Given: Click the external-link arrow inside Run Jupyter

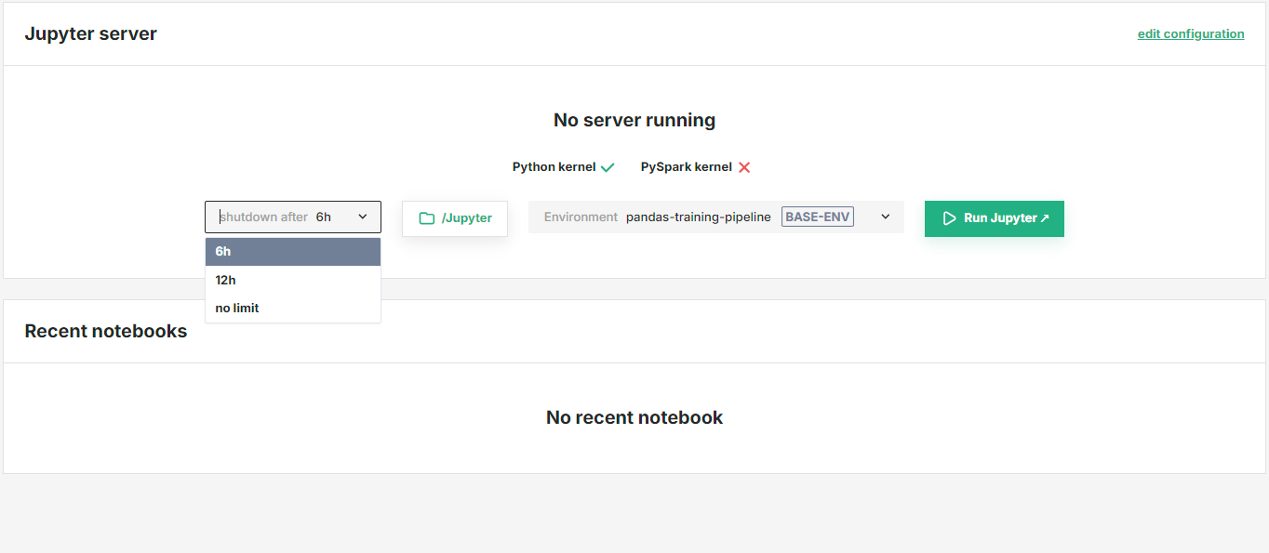Looking at the screenshot, I should click(x=1046, y=216).
